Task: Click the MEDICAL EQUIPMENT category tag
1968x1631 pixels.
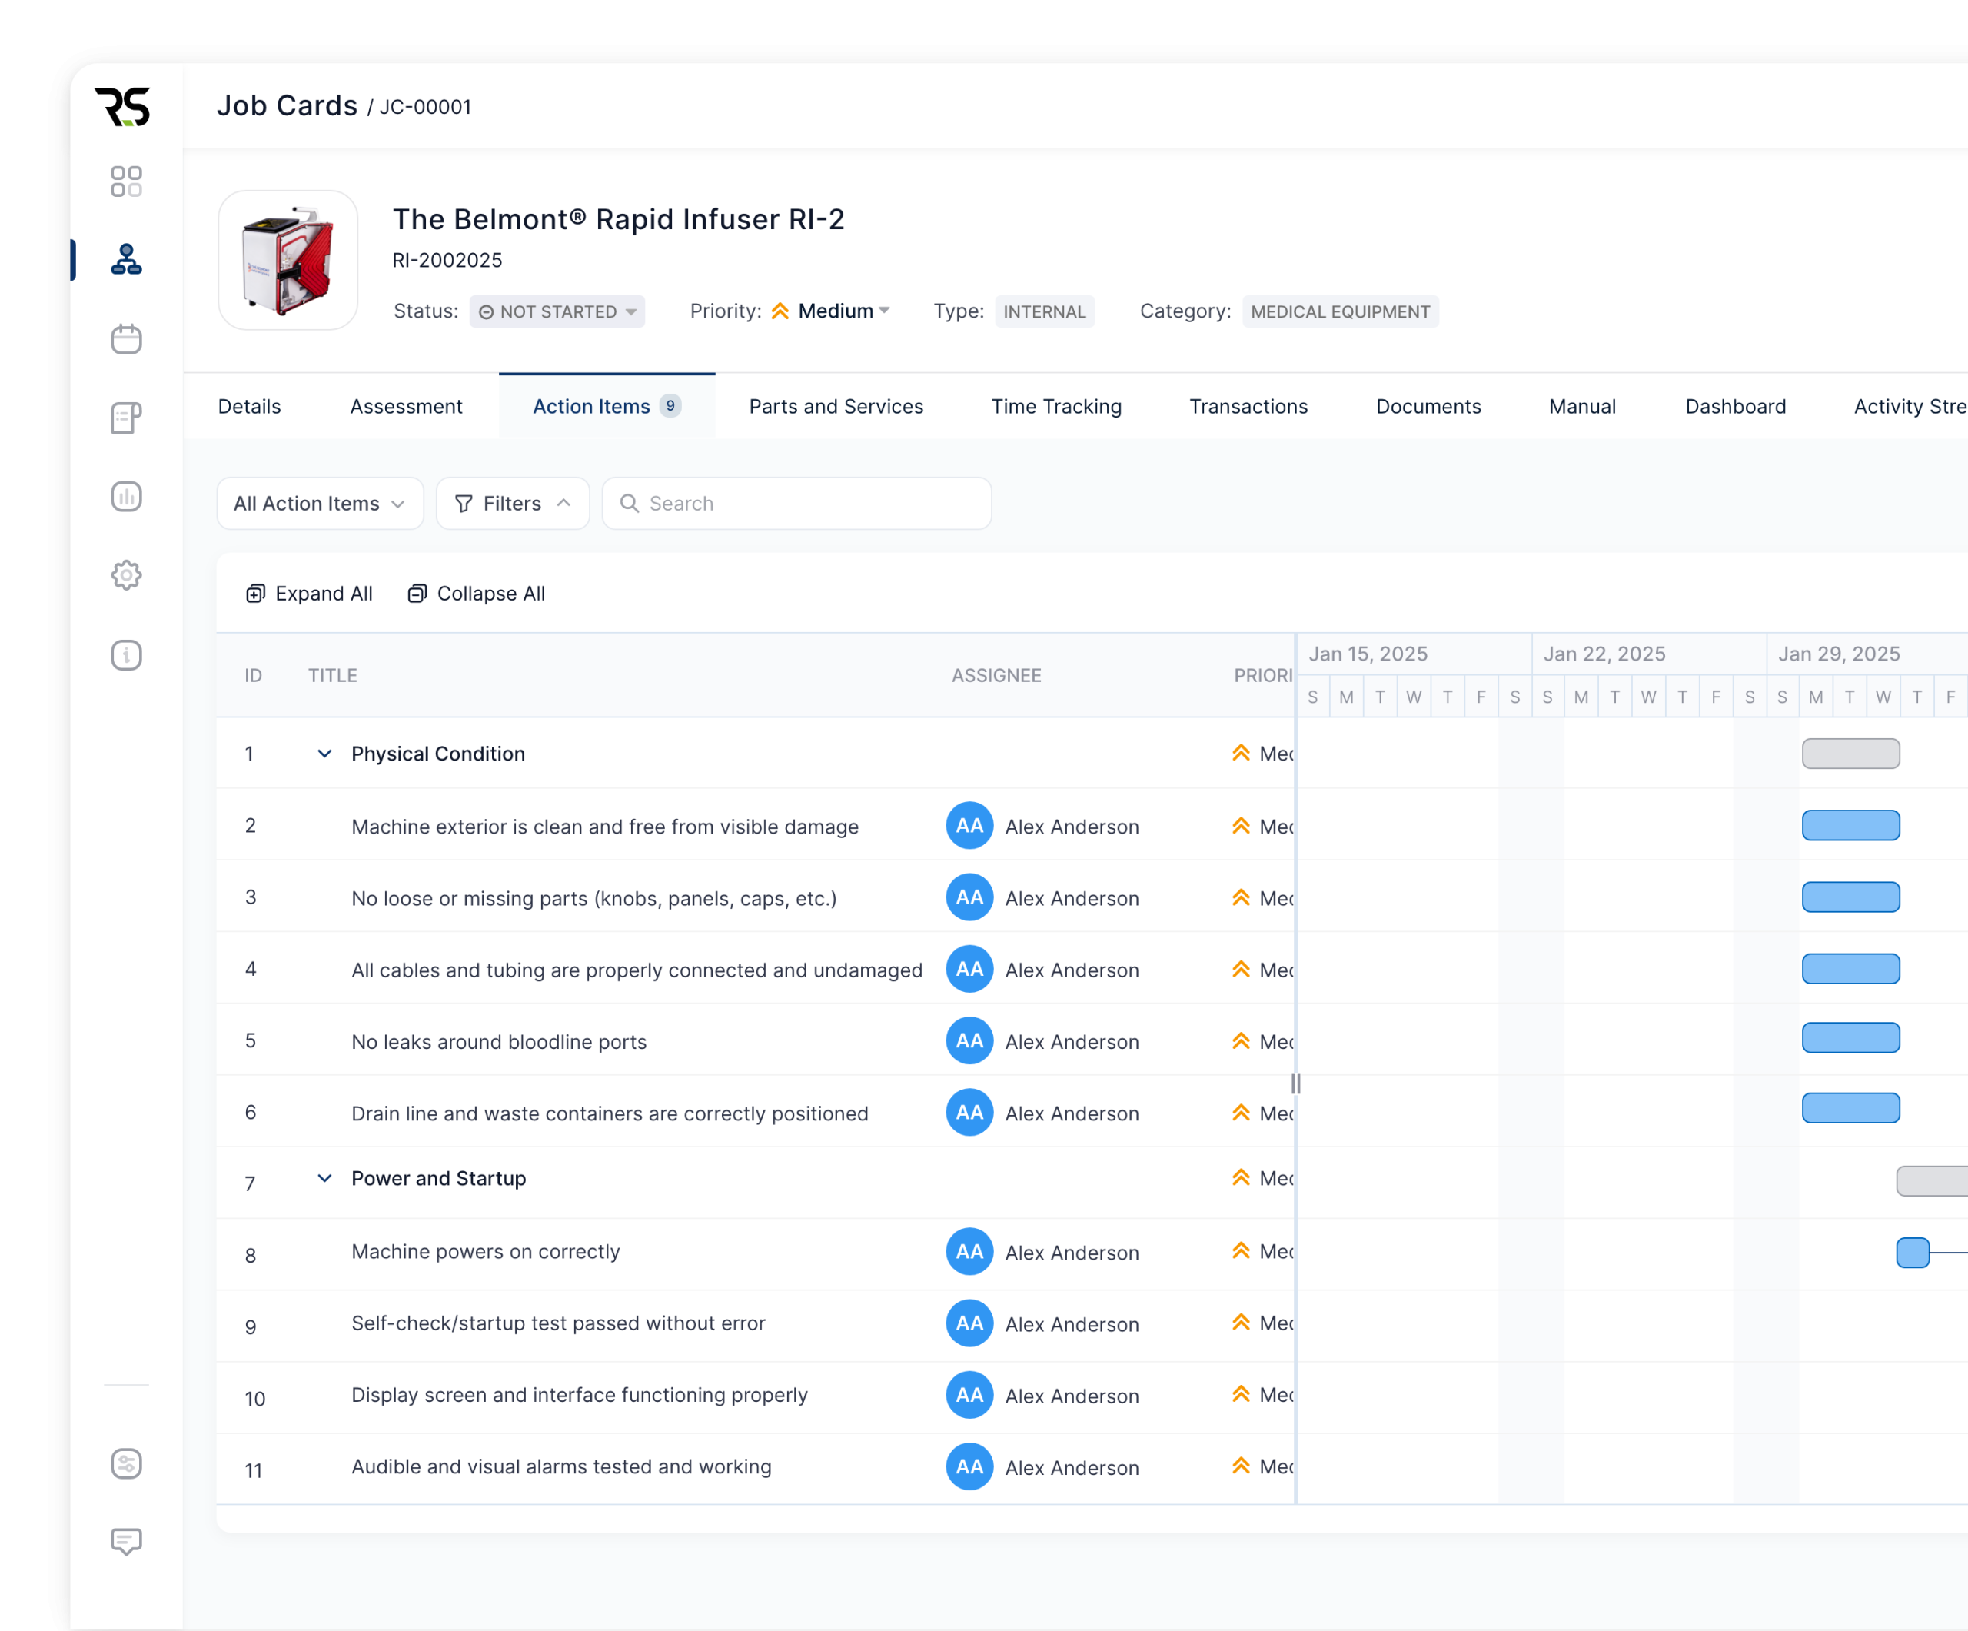Action: click(1340, 311)
